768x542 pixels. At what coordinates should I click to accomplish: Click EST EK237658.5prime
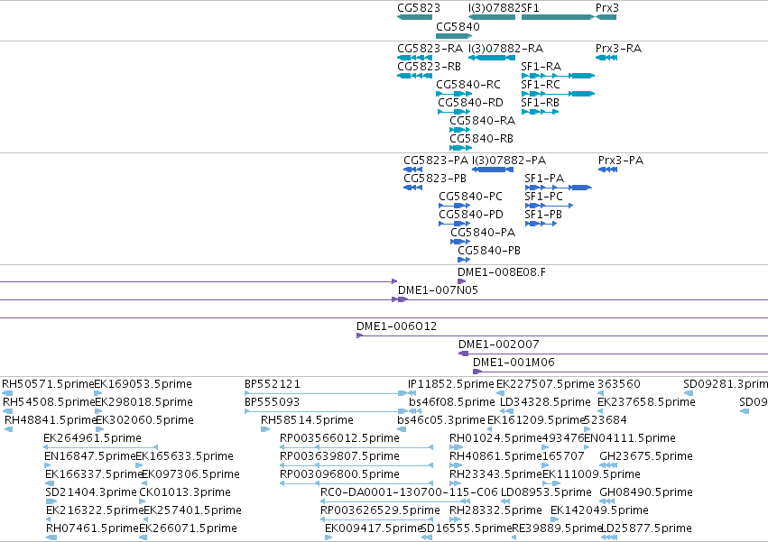coord(646,403)
